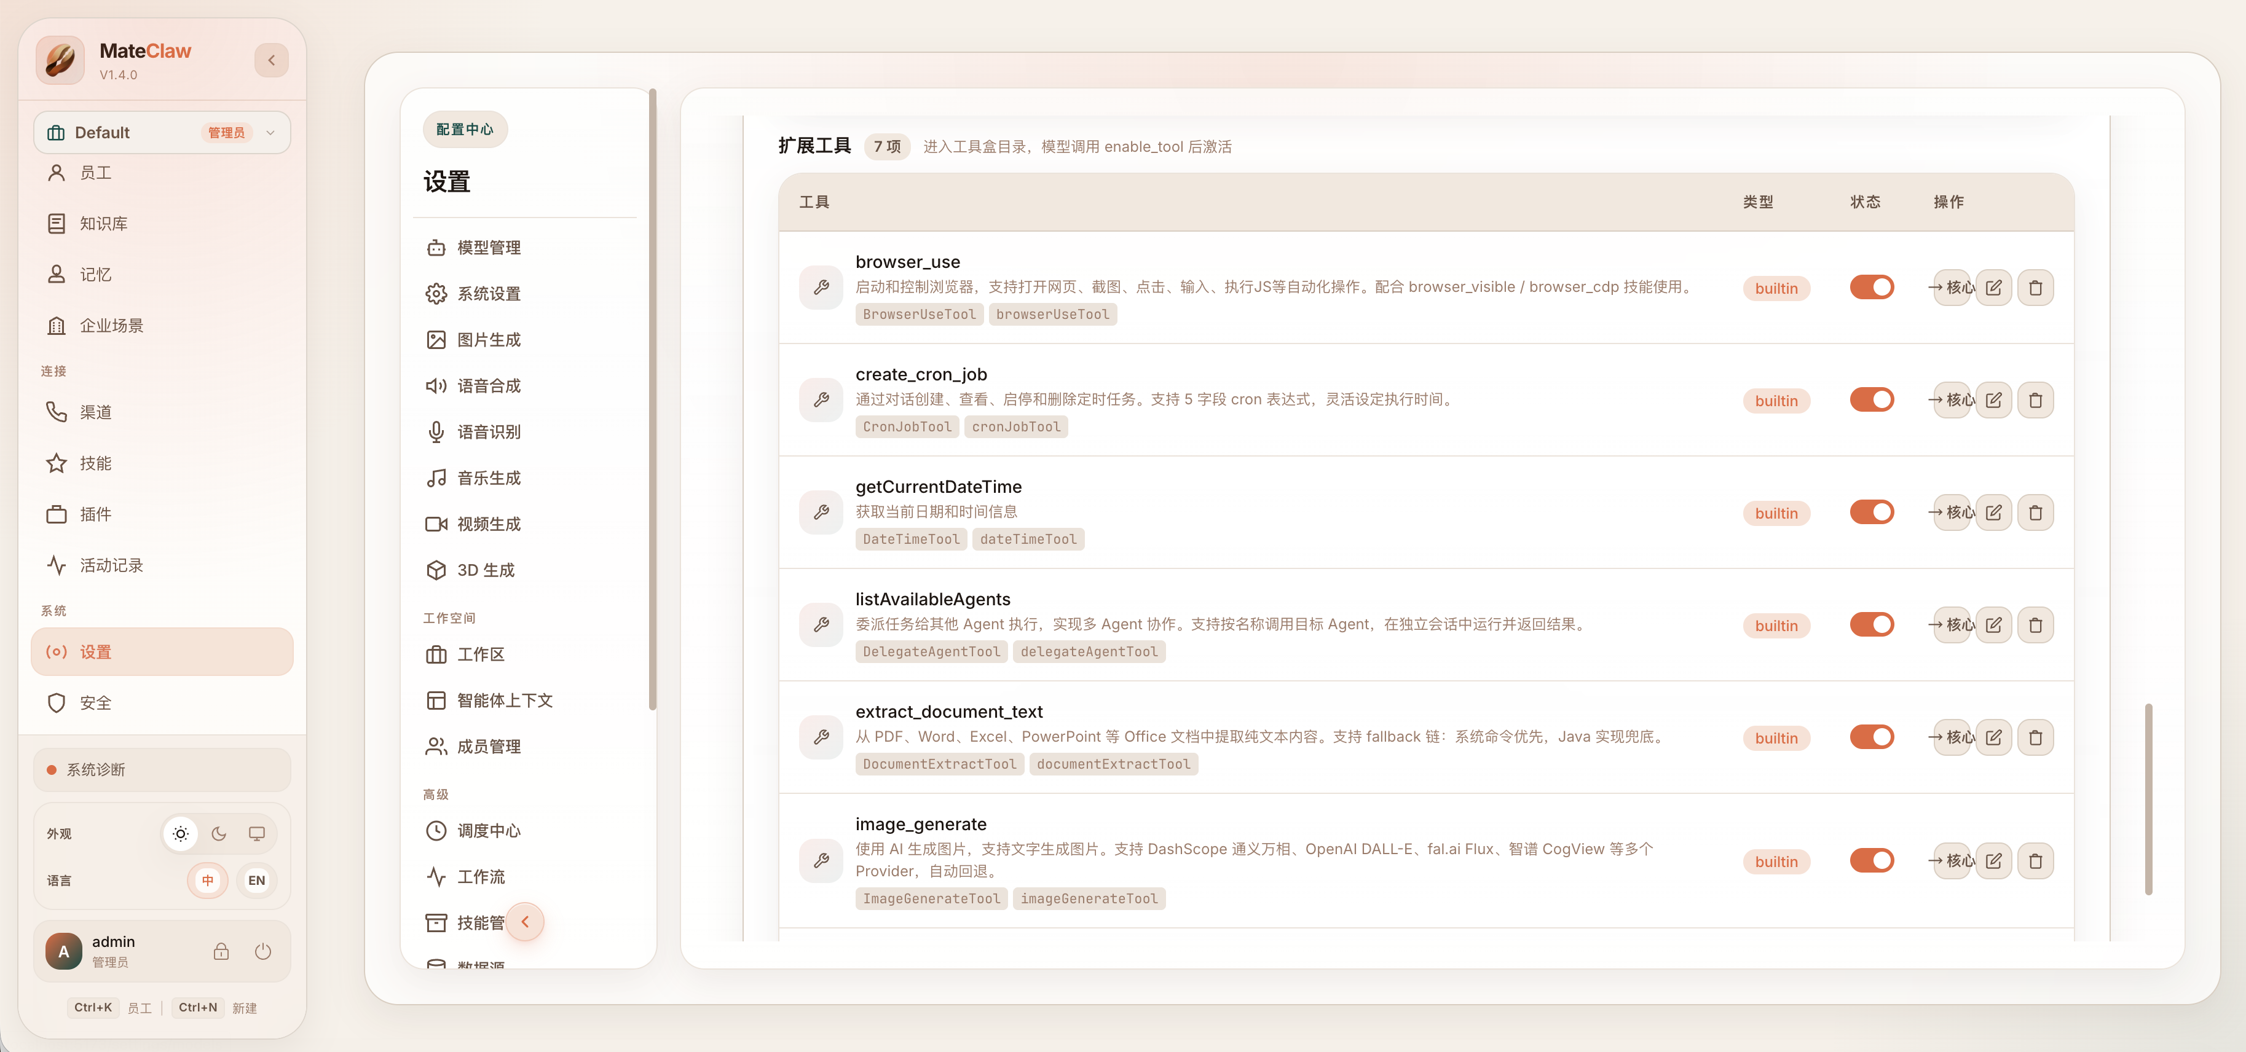Open 系统设置 gear item
The image size is (2246, 1052).
[526, 294]
